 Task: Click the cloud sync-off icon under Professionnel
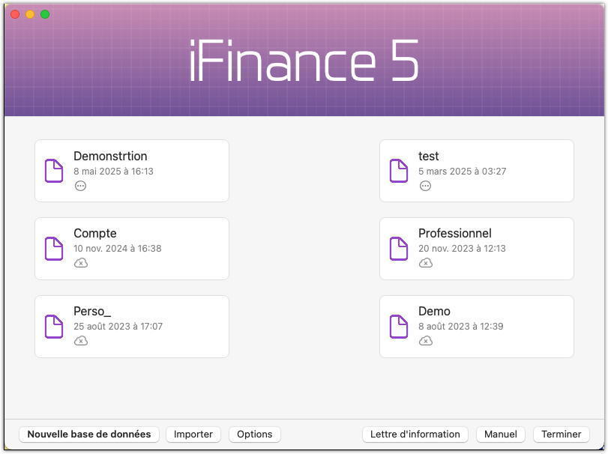[x=425, y=263]
